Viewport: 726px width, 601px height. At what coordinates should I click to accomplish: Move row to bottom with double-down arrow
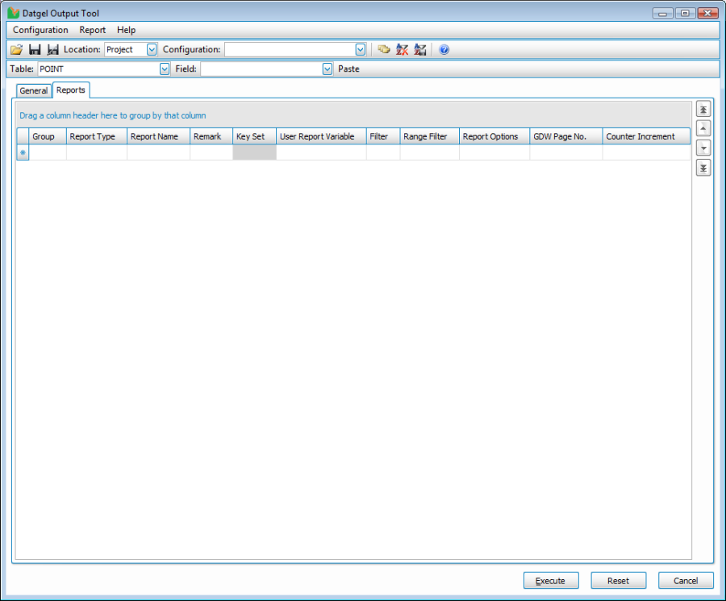703,168
